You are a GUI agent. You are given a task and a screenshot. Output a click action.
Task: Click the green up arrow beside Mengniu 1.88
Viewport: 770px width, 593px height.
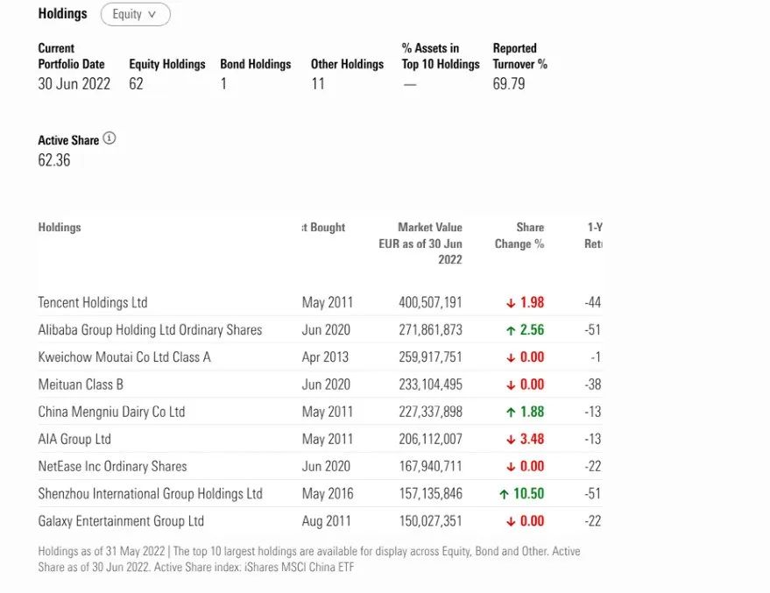pos(511,413)
